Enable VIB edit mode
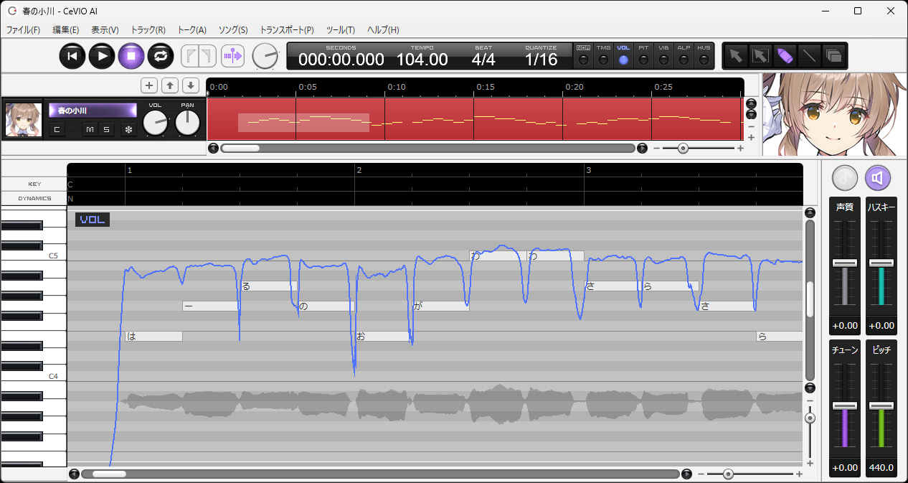 coord(663,60)
